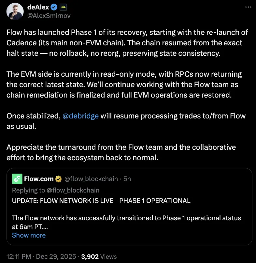Open the @debridge mention link

(x=81, y=116)
